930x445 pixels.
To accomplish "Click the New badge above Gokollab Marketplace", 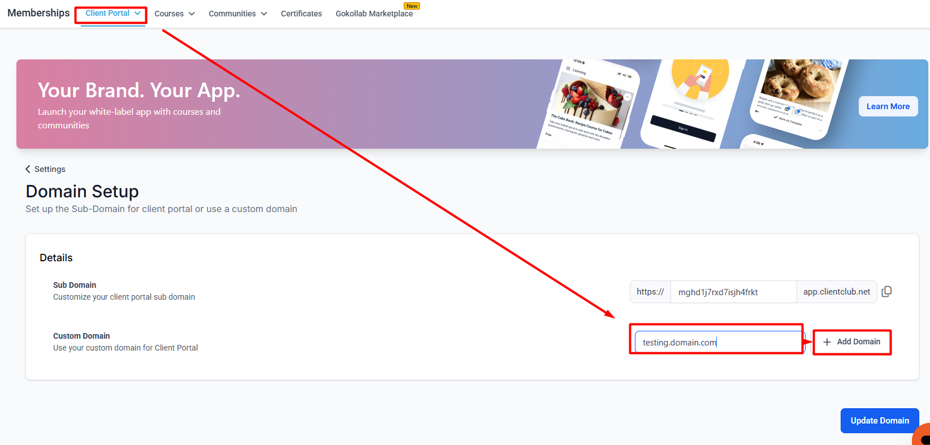I will tap(412, 6).
